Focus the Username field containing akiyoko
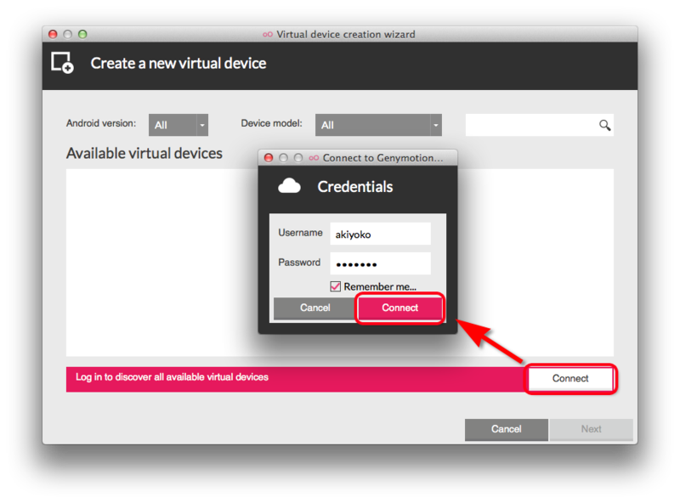The height and width of the screenshot is (503, 680). pyautogui.click(x=380, y=235)
